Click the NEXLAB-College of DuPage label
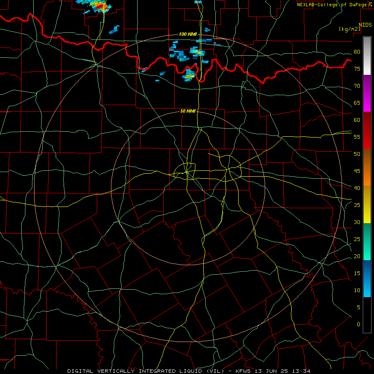 pyautogui.click(x=332, y=5)
